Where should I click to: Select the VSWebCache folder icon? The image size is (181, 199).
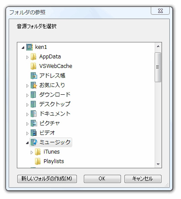click(x=33, y=66)
